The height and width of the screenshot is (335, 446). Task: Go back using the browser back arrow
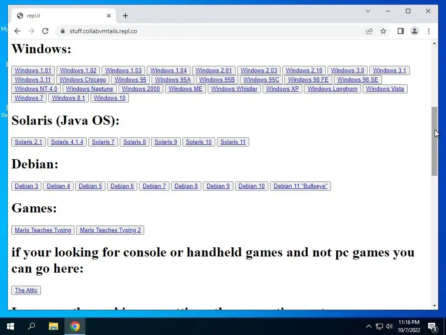(17, 31)
